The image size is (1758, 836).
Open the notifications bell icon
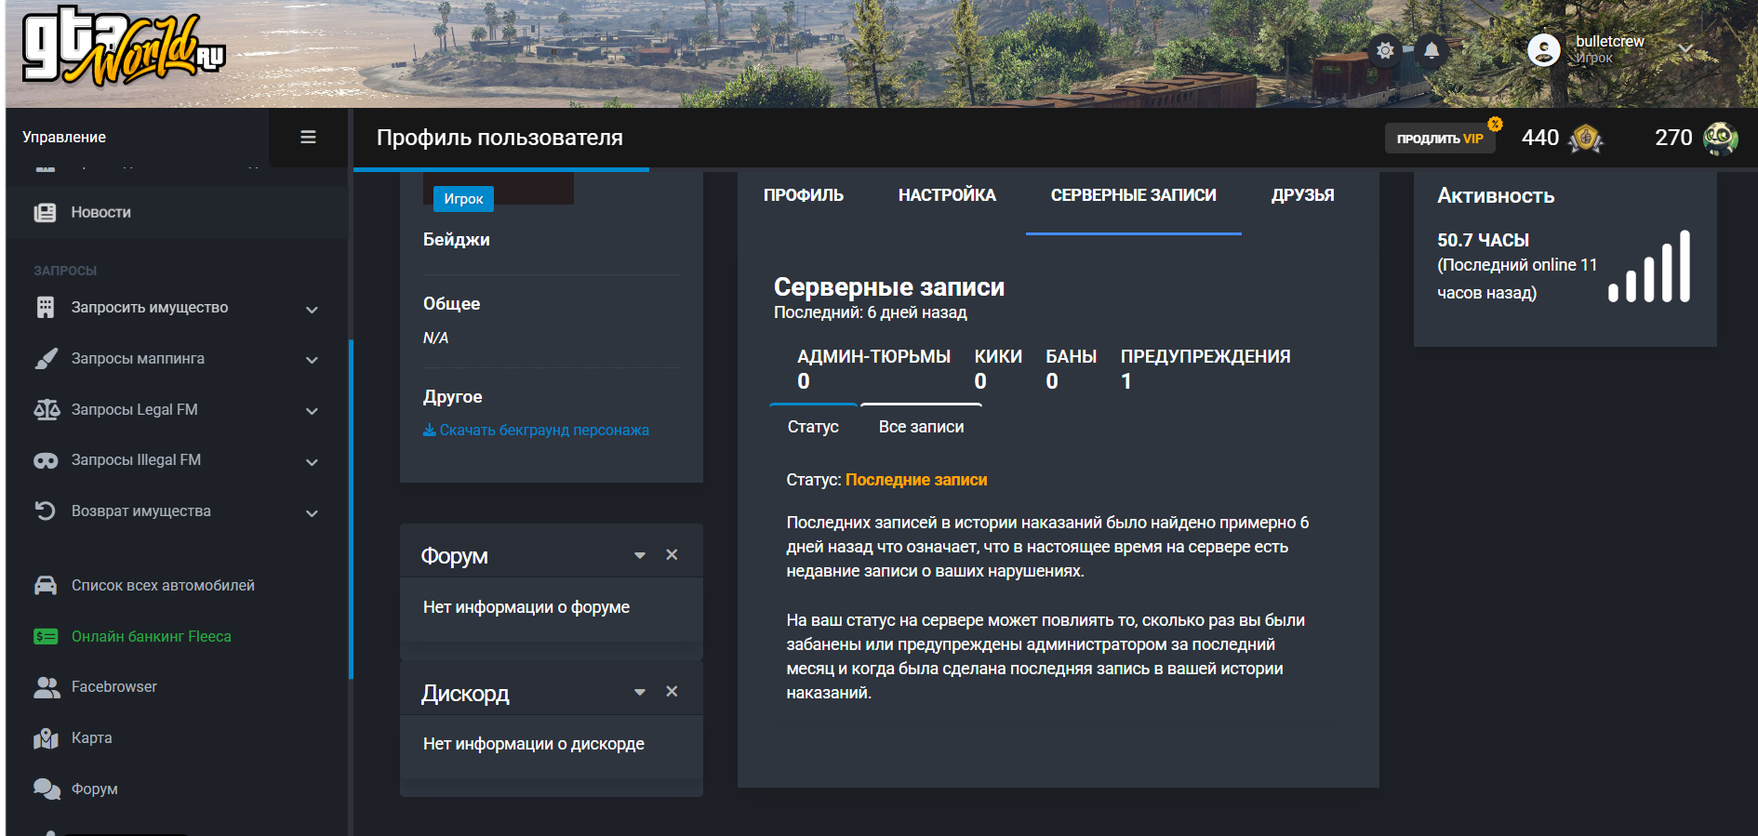pyautogui.click(x=1432, y=50)
